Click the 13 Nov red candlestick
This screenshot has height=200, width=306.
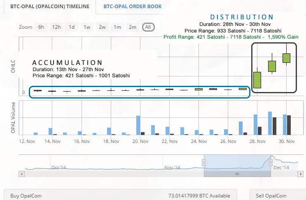[x=37, y=90]
